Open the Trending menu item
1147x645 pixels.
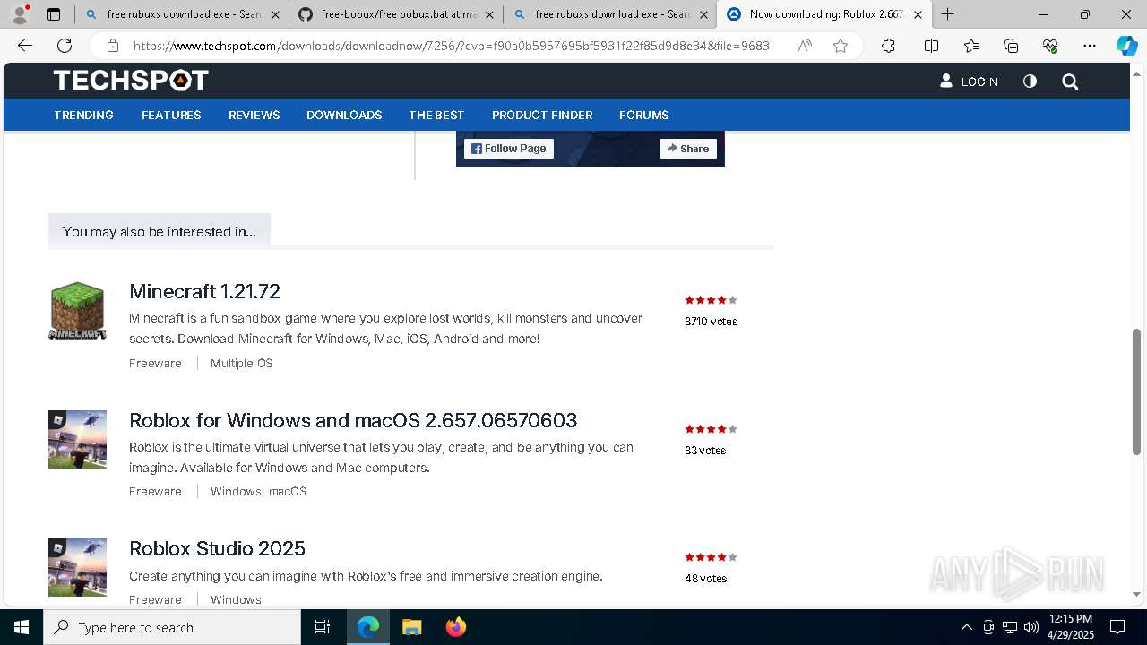click(x=83, y=115)
